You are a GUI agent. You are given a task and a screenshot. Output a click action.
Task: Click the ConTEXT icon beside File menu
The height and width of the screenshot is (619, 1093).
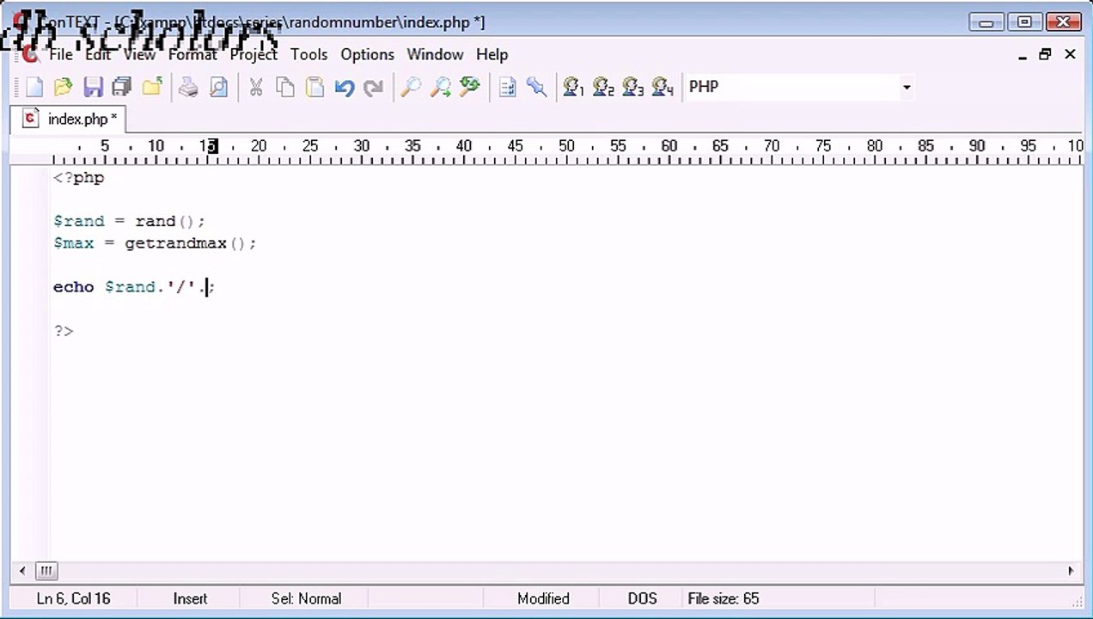click(x=31, y=54)
